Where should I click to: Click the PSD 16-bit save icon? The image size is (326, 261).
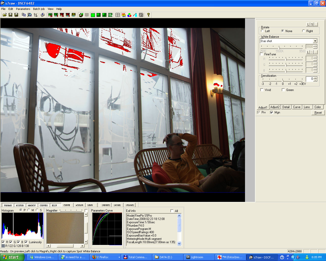pyautogui.click(x=50, y=15)
